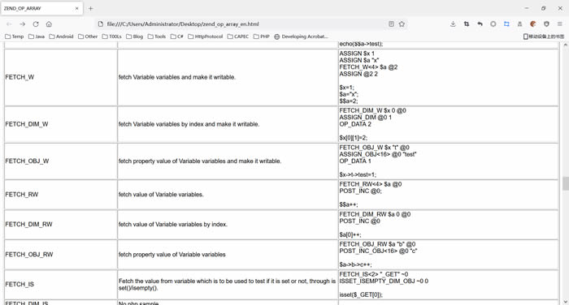
Task: Click the FETCH_DIM_W opcode cell
Action: point(61,124)
